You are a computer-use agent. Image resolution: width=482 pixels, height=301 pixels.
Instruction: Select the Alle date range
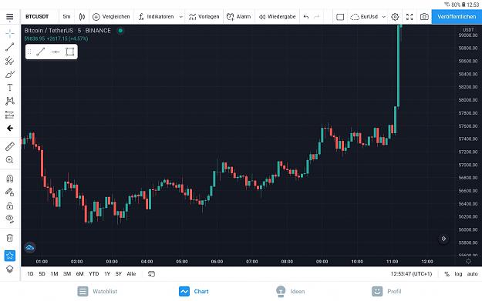[131, 274]
